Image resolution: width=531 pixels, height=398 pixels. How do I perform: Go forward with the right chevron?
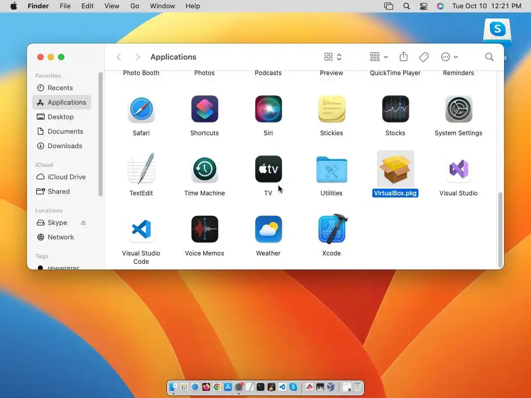(137, 57)
